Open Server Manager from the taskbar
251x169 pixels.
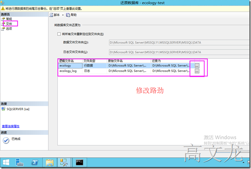(19, 163)
